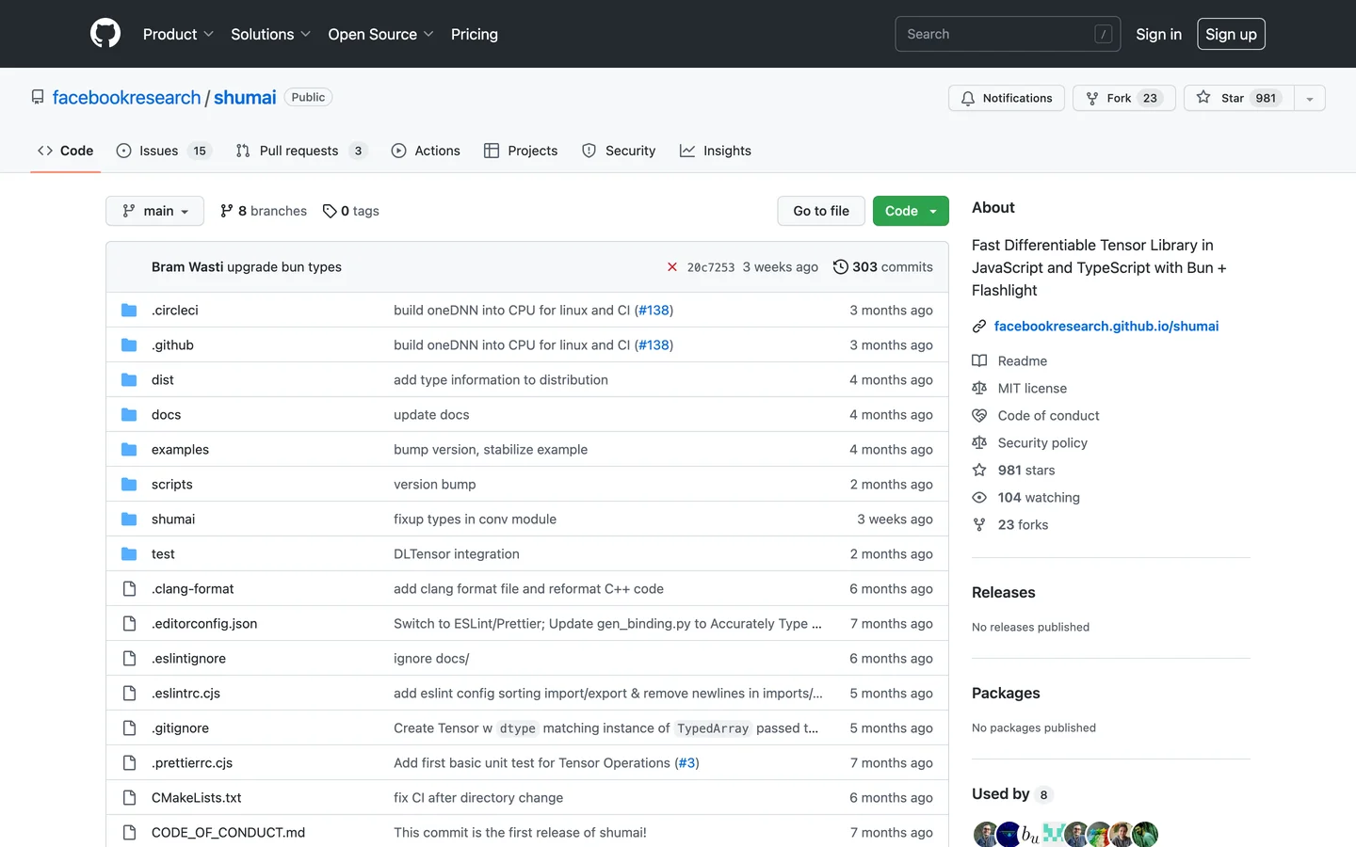Click the first Used by avatar
Image resolution: width=1356 pixels, height=847 pixels.
(x=985, y=834)
